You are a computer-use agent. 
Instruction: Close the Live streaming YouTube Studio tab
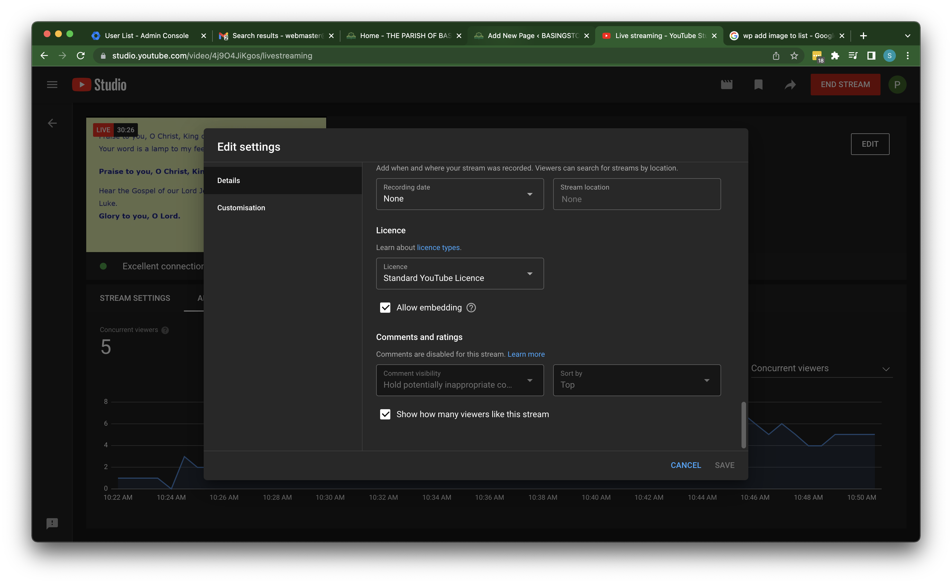[714, 35]
